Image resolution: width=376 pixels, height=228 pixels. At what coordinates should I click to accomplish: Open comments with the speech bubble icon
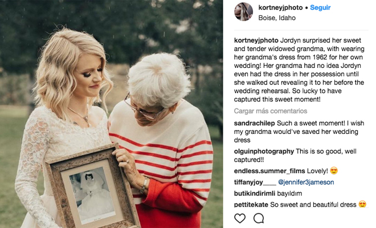(259, 218)
